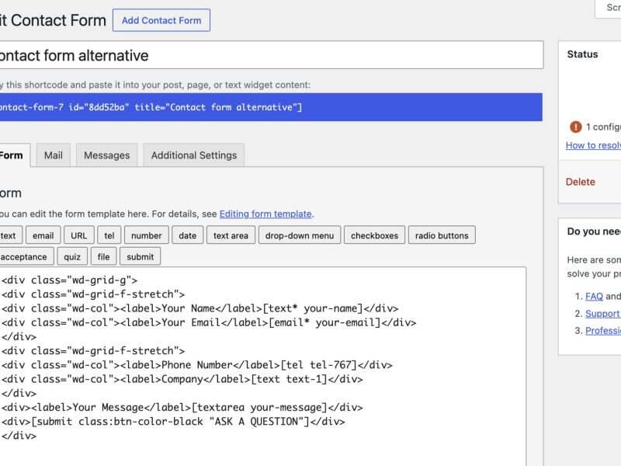
Task: Click the Status panel heading
Action: pyautogui.click(x=582, y=54)
